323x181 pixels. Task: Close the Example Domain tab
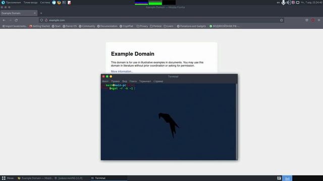pyautogui.click(x=35, y=13)
